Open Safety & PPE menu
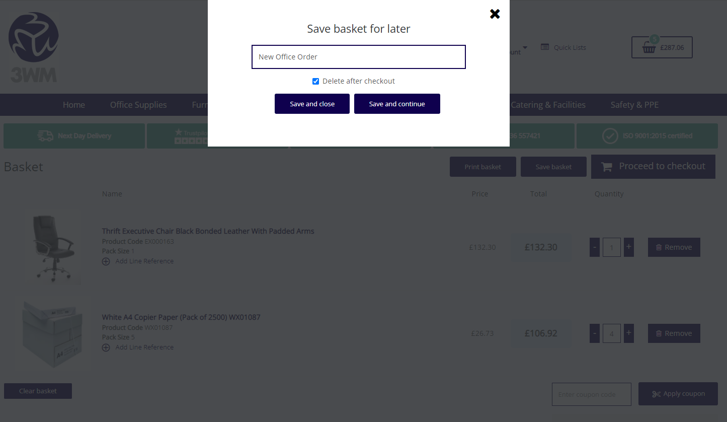Screen dimensions: 727x422 [x=634, y=105]
